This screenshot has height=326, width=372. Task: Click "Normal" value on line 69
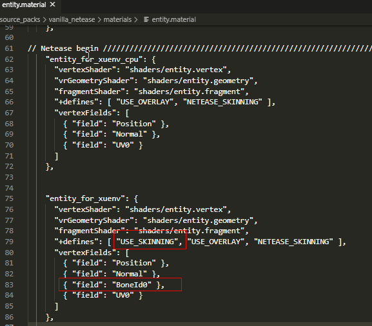(130, 134)
